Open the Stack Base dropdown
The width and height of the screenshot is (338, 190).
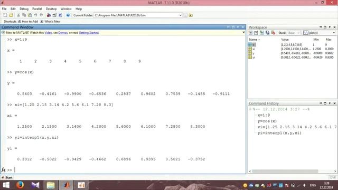[294, 33]
